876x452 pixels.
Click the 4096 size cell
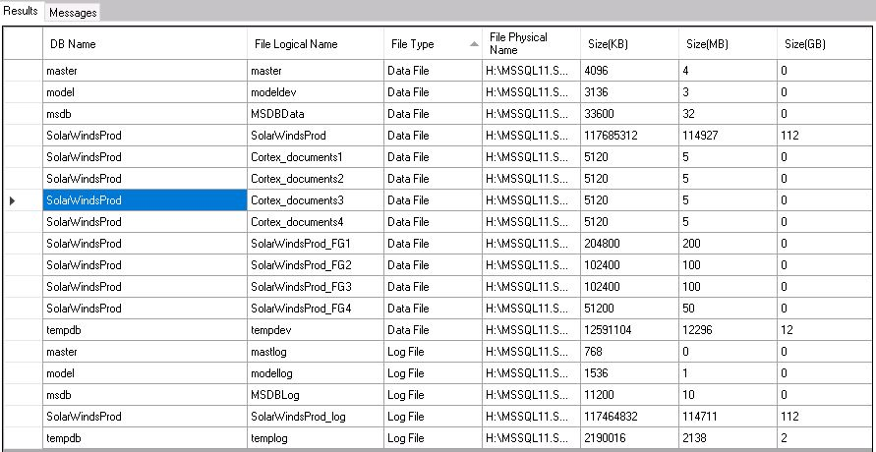(x=629, y=71)
